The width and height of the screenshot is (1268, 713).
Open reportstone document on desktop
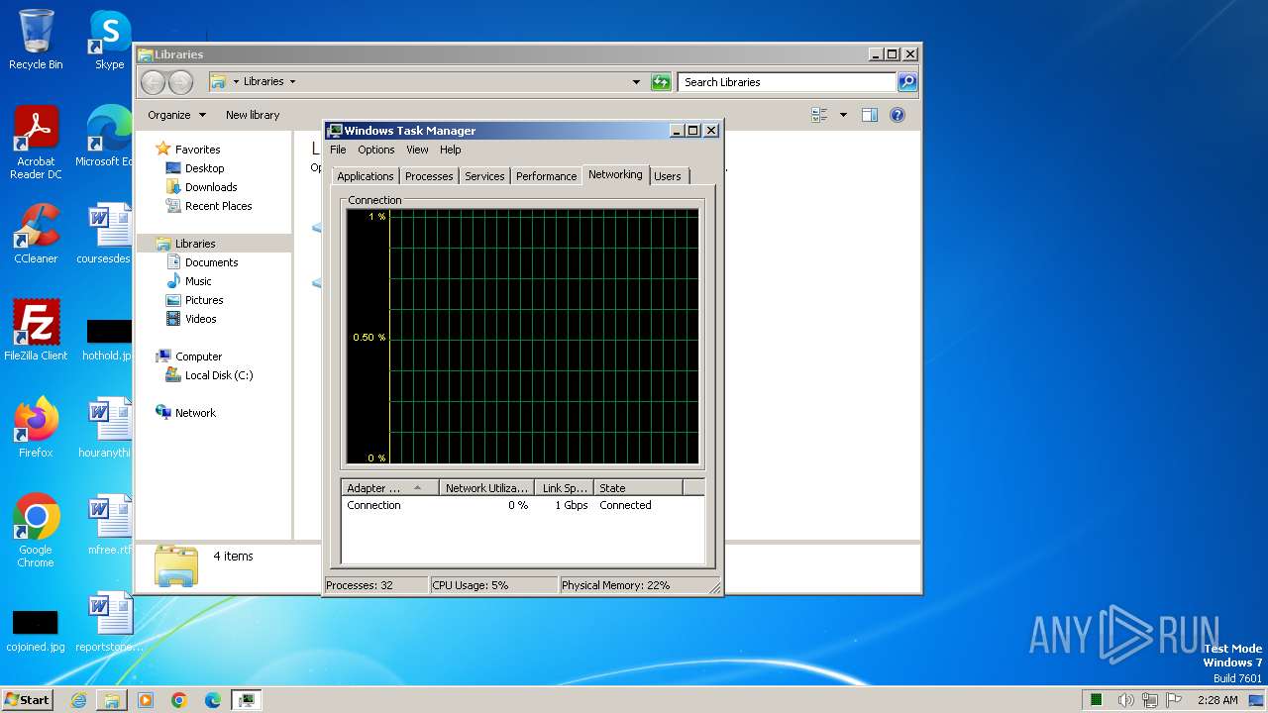[x=109, y=621]
